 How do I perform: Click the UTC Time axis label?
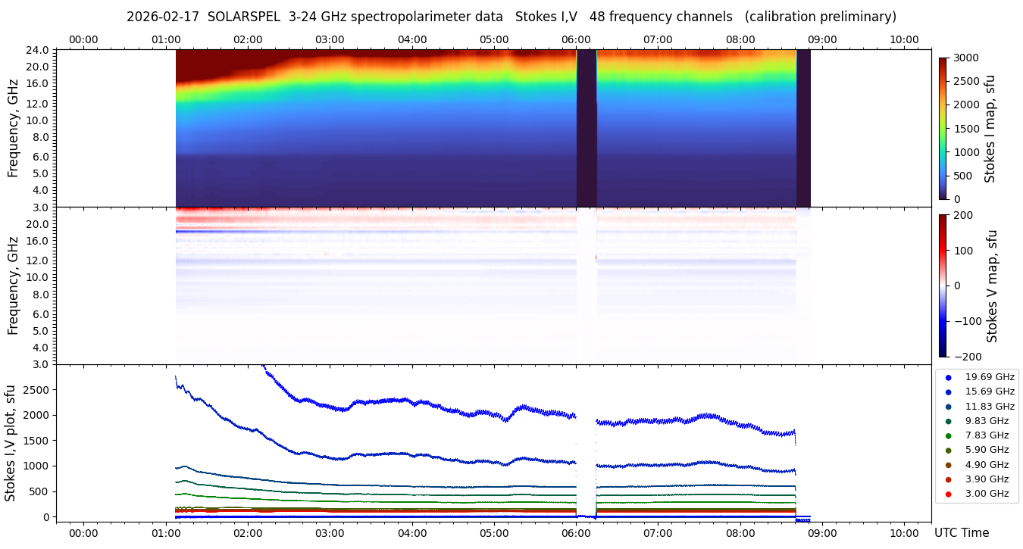coord(961,533)
